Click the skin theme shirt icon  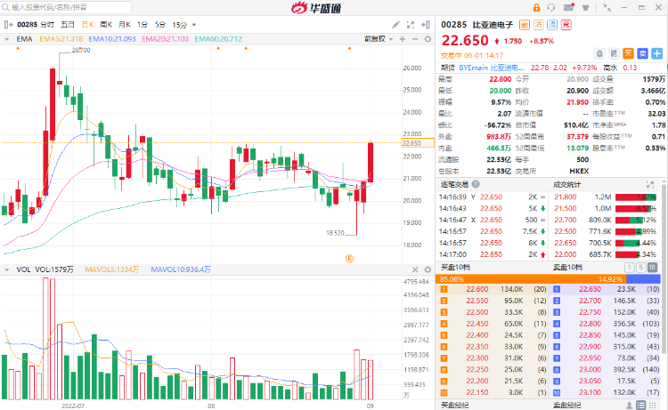[583, 8]
